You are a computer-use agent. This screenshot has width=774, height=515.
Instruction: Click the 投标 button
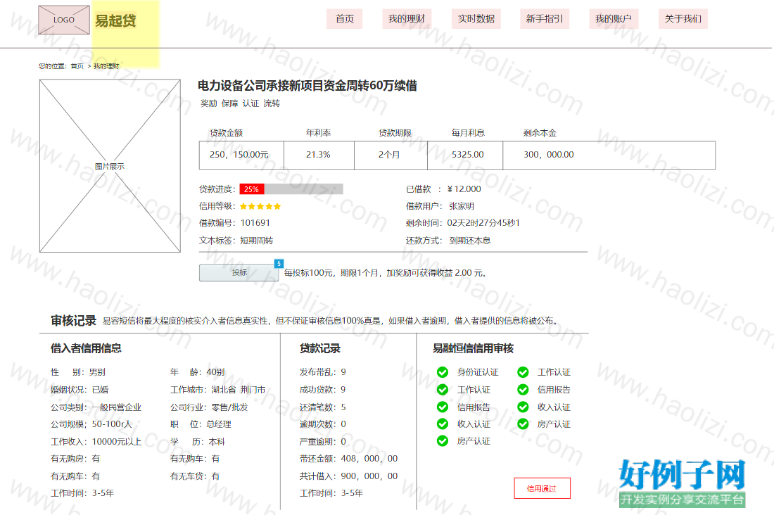(x=239, y=272)
